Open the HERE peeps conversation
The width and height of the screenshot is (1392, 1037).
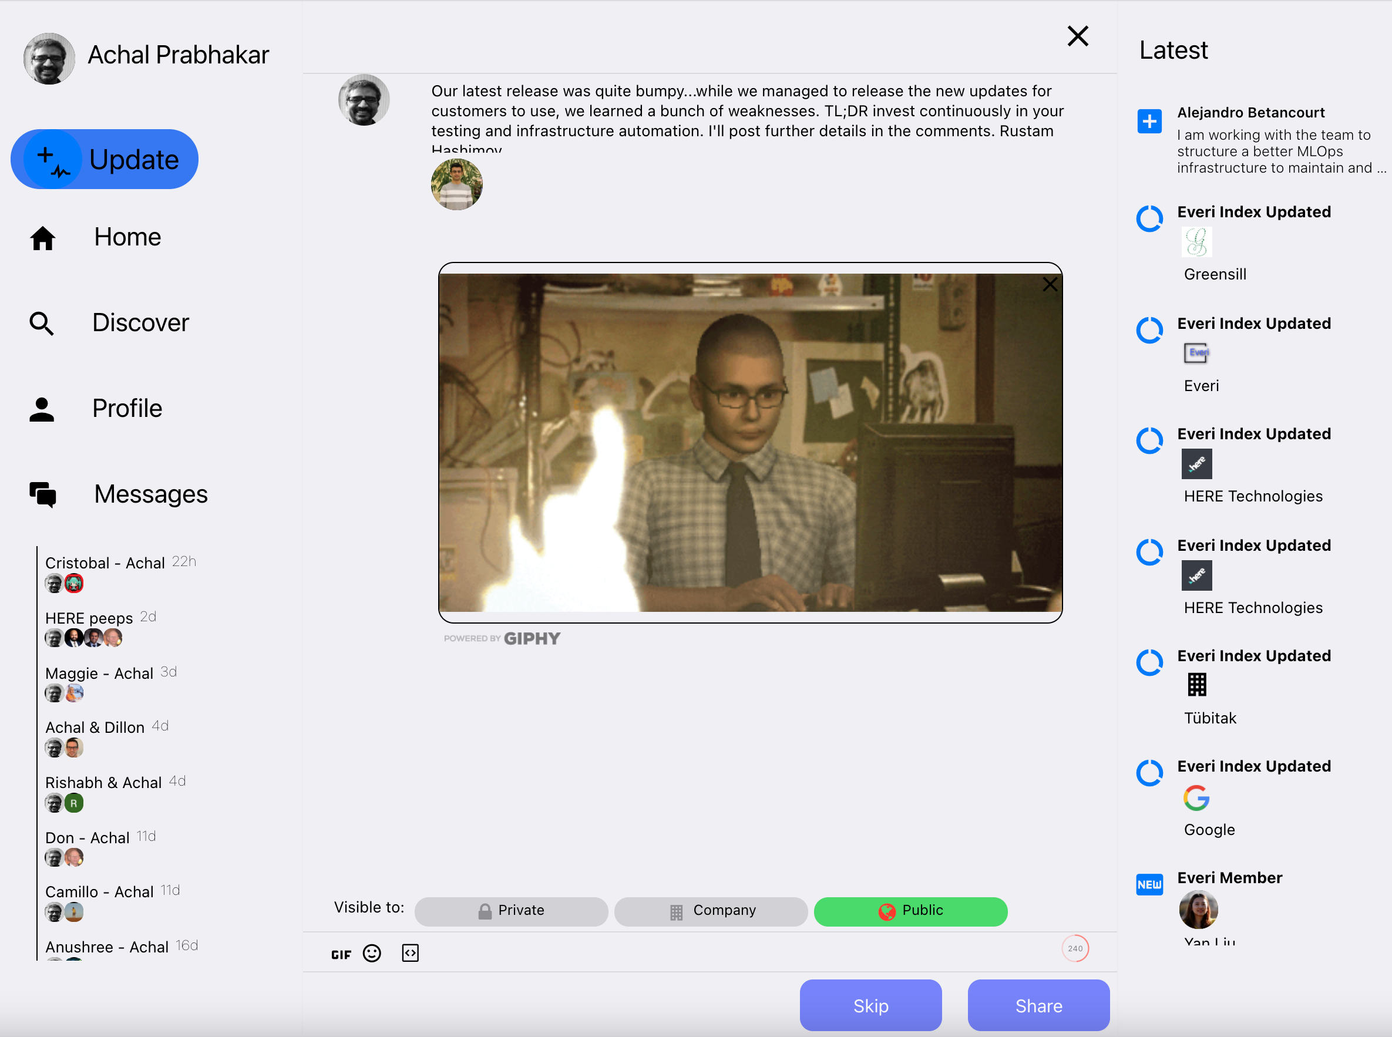89,618
